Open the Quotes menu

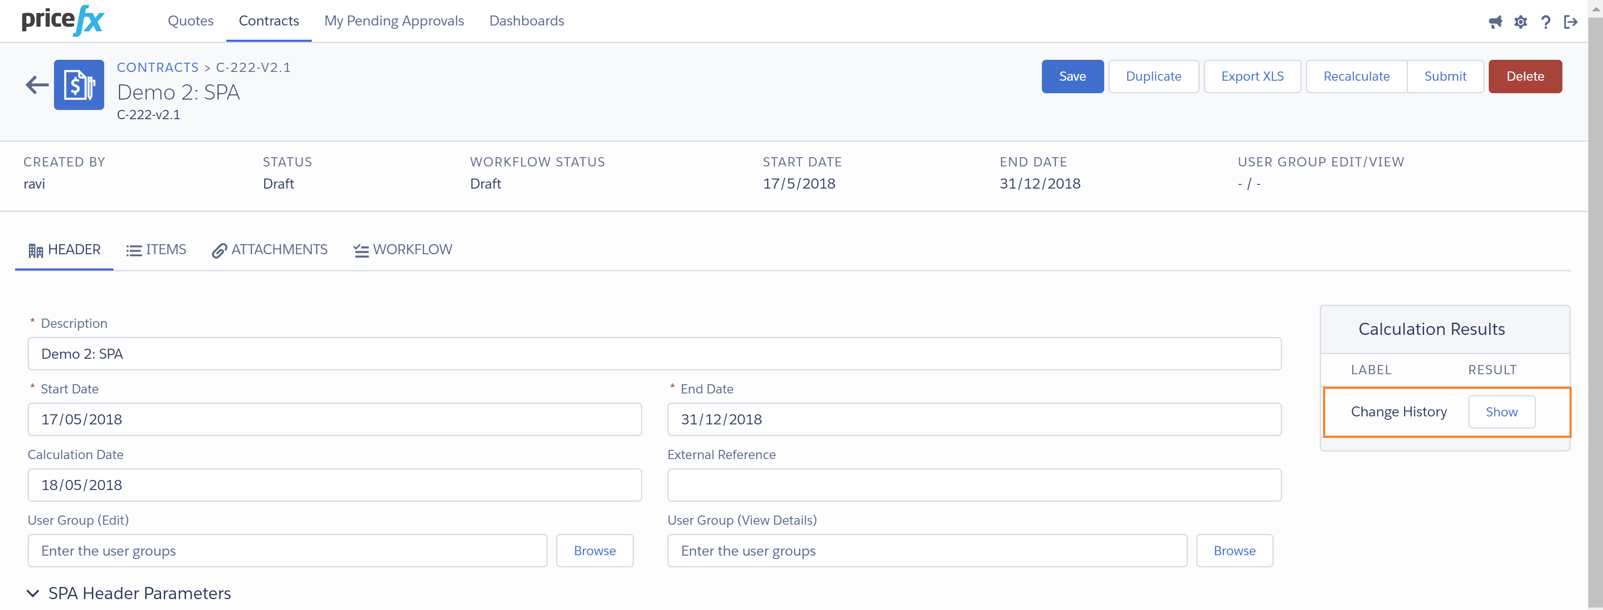coord(190,21)
